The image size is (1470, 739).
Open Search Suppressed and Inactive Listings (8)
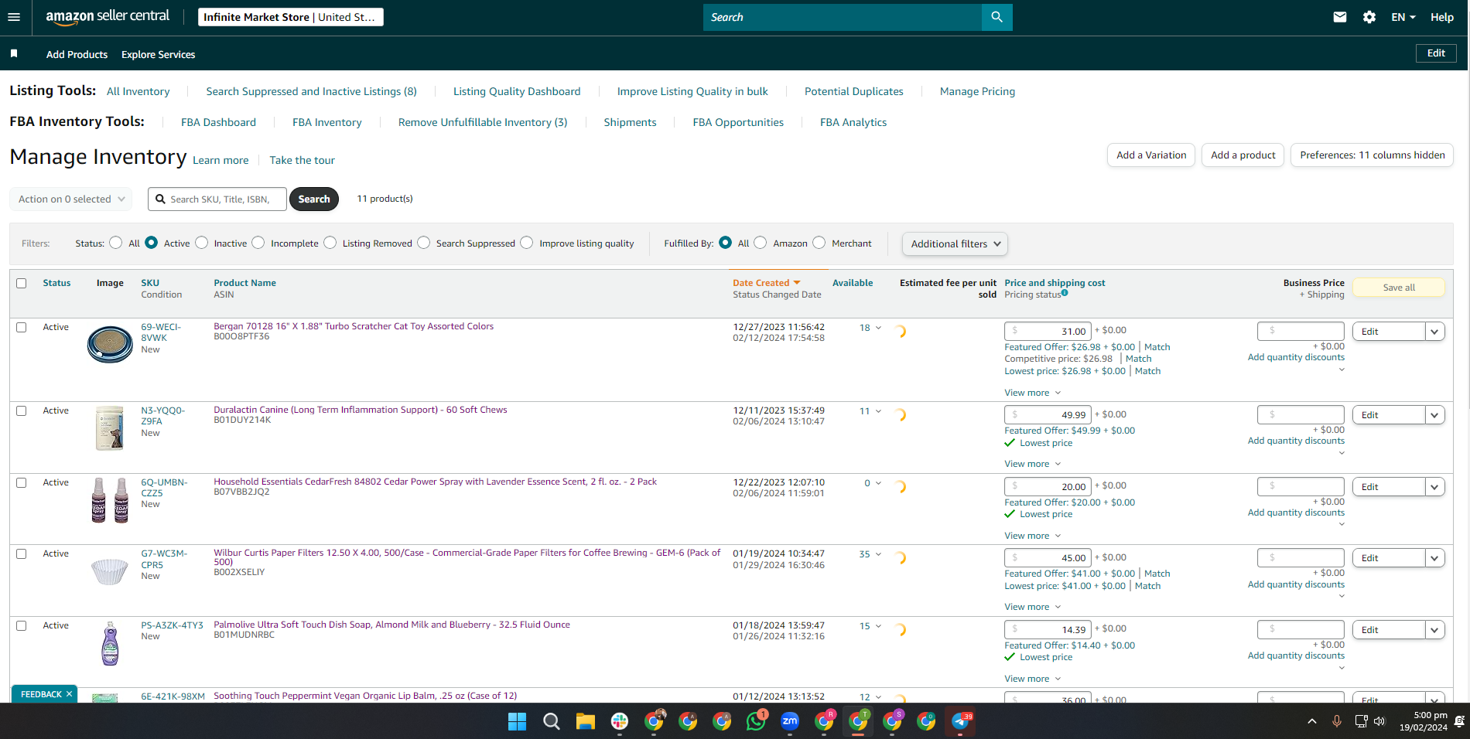pos(311,91)
